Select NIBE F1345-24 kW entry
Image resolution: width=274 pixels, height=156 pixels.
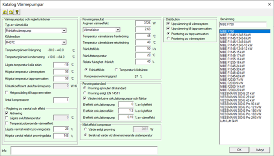[x=245, y=66]
